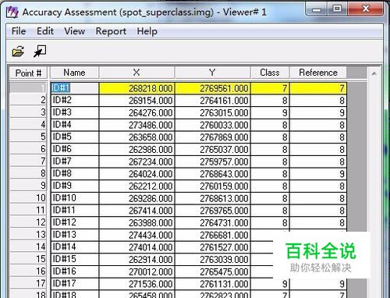Click the ID#6 name cell

pos(74,149)
